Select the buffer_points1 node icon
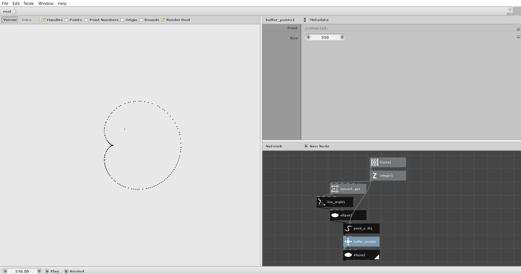Screen dimensions: 521x274 (x=348, y=242)
